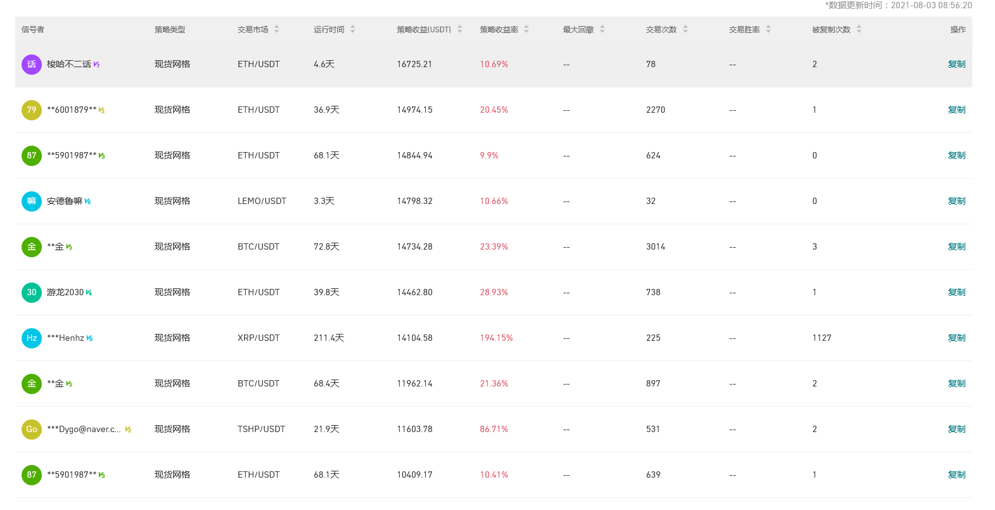Image resolution: width=995 pixels, height=510 pixels.
Task: Click 复制 in ***Henhz row
Action: coord(956,338)
